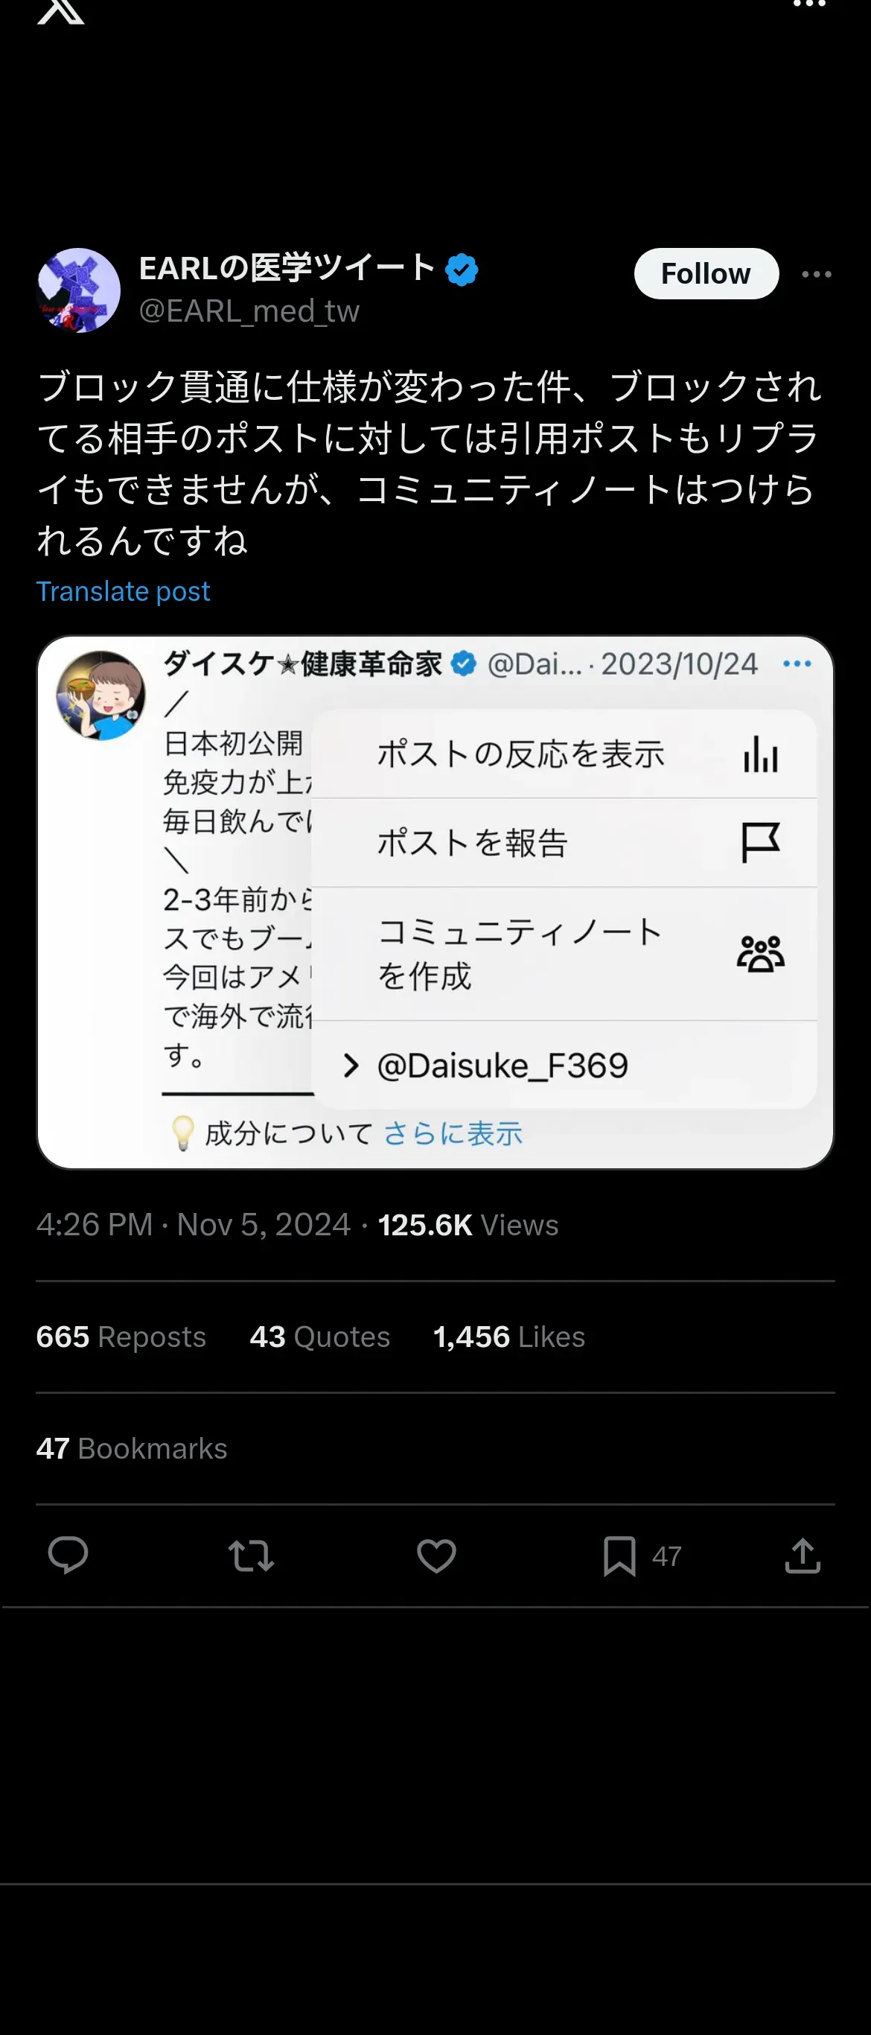
Task: Click the Translate post link
Action: (123, 591)
